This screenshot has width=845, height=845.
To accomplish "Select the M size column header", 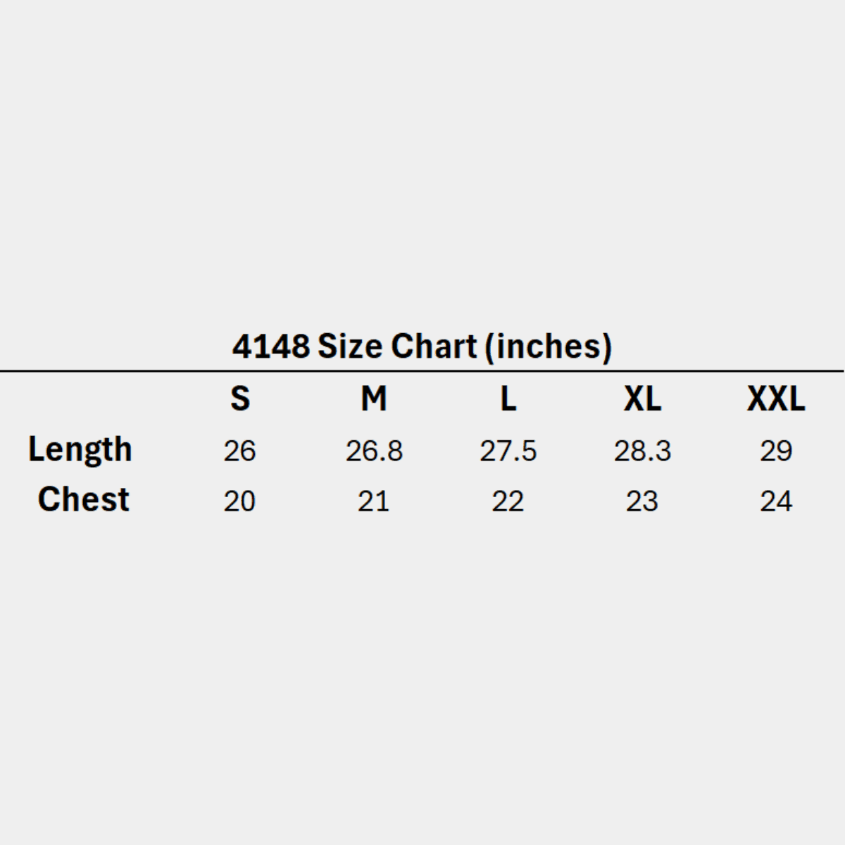I will (x=374, y=399).
